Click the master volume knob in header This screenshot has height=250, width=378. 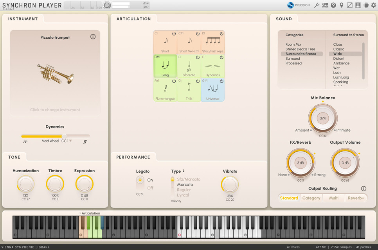107,5
